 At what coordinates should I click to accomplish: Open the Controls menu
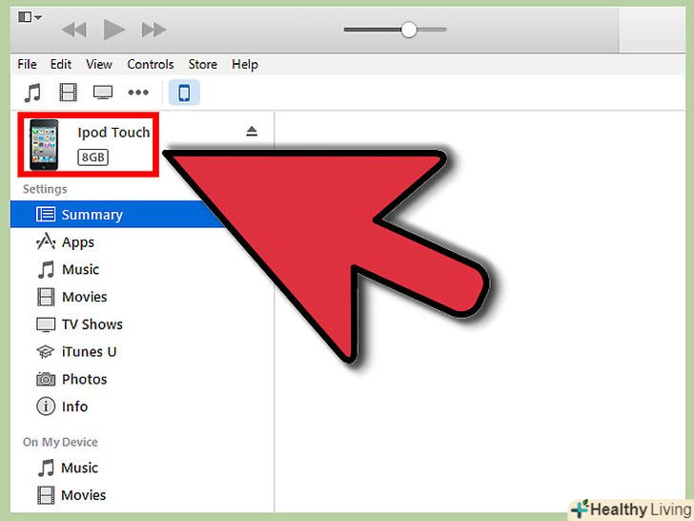[x=150, y=64]
